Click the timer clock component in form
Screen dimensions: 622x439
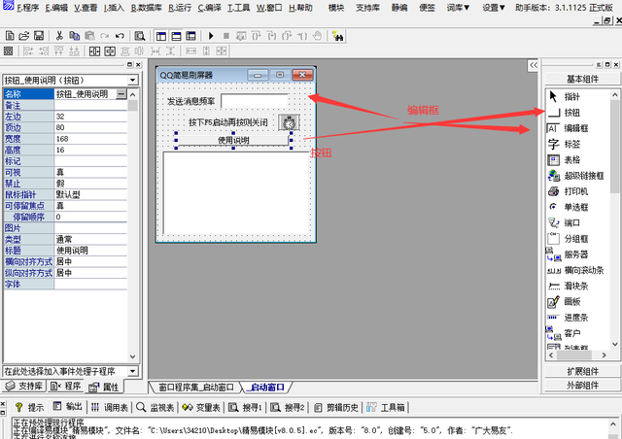point(289,122)
